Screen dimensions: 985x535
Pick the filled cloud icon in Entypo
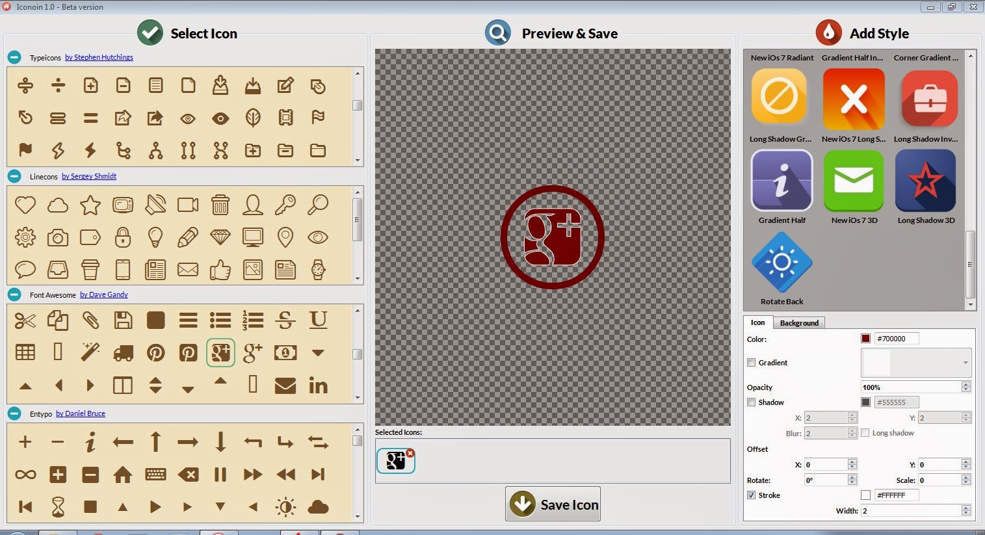[x=318, y=507]
